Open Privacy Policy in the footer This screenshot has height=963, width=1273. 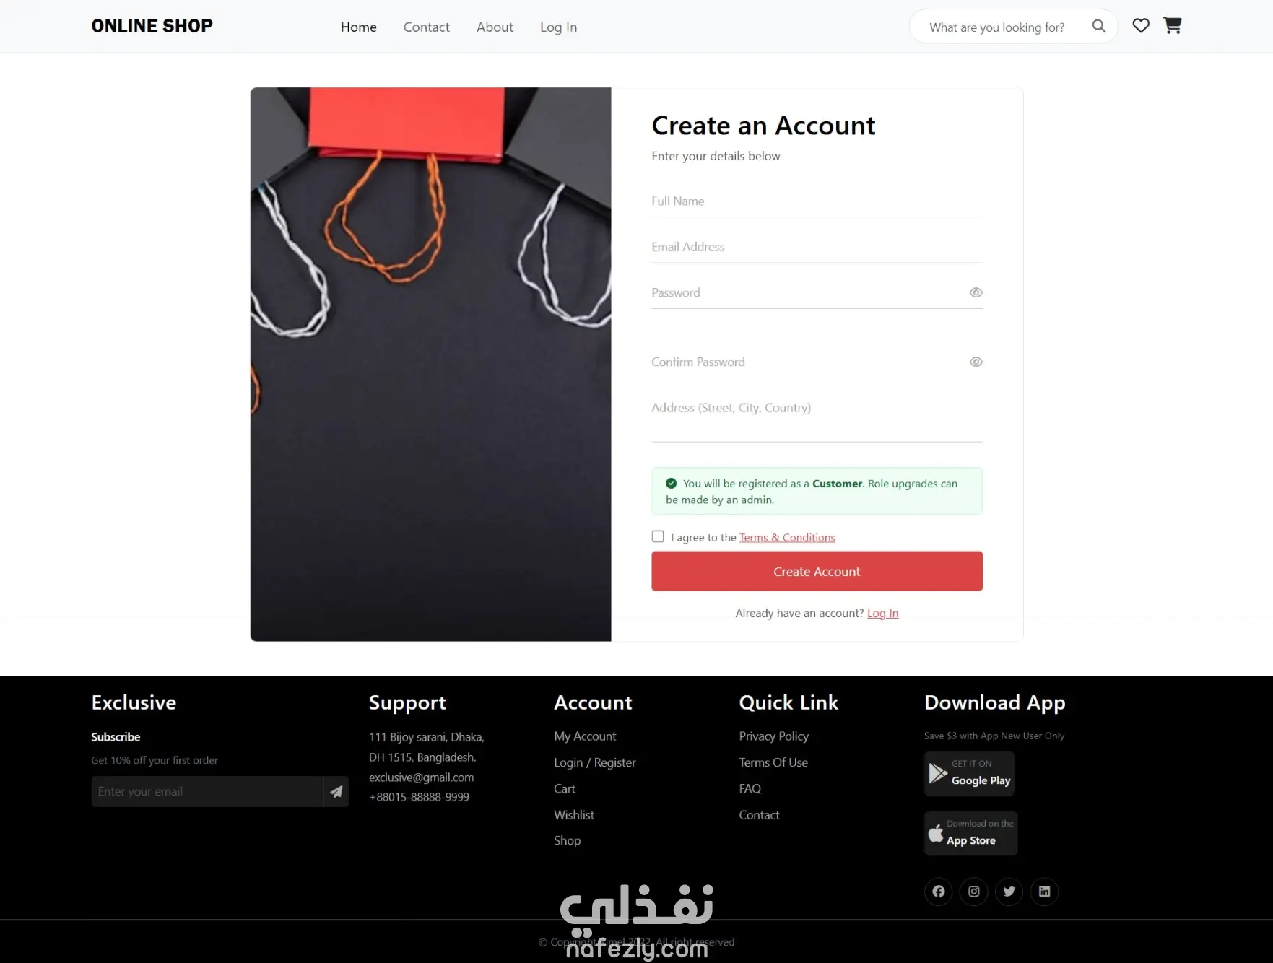(x=774, y=736)
